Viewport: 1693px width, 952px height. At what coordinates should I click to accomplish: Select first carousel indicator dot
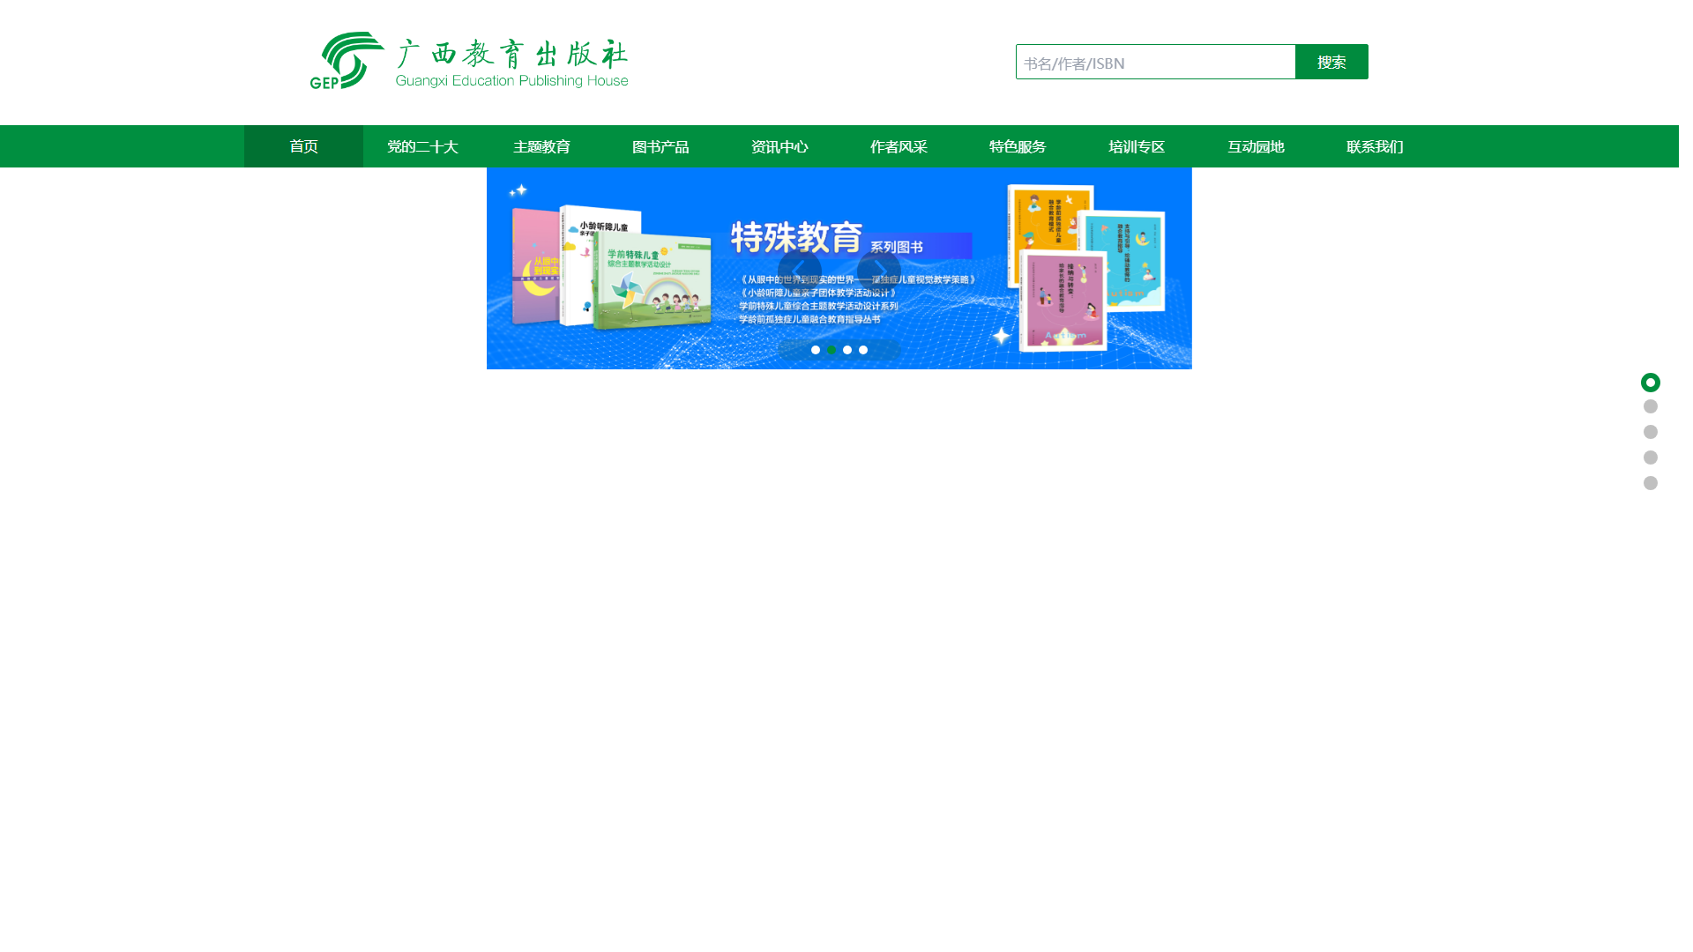tap(816, 350)
